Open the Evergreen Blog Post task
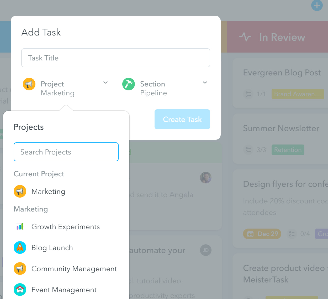The image size is (328, 299). [x=282, y=73]
